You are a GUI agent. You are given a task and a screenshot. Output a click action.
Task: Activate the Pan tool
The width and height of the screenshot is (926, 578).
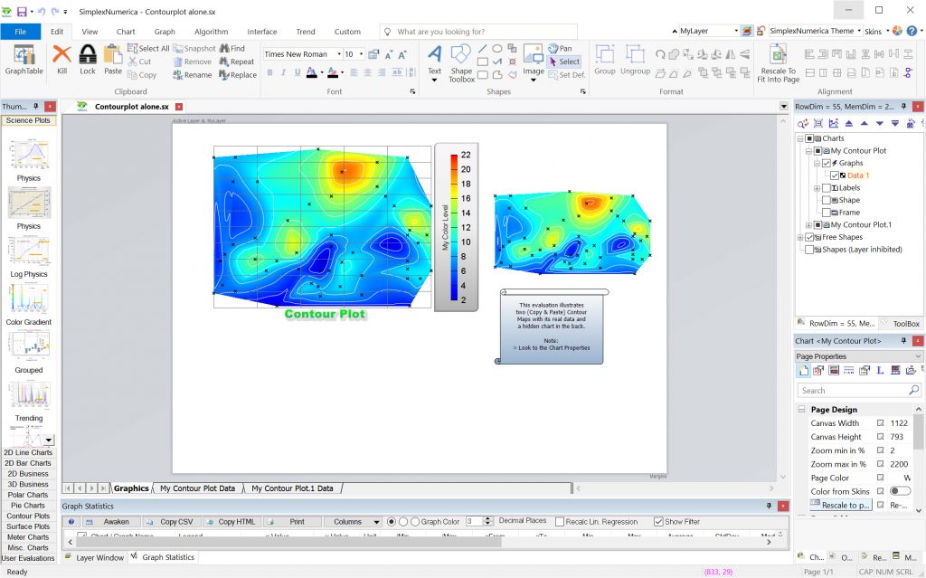coord(560,49)
